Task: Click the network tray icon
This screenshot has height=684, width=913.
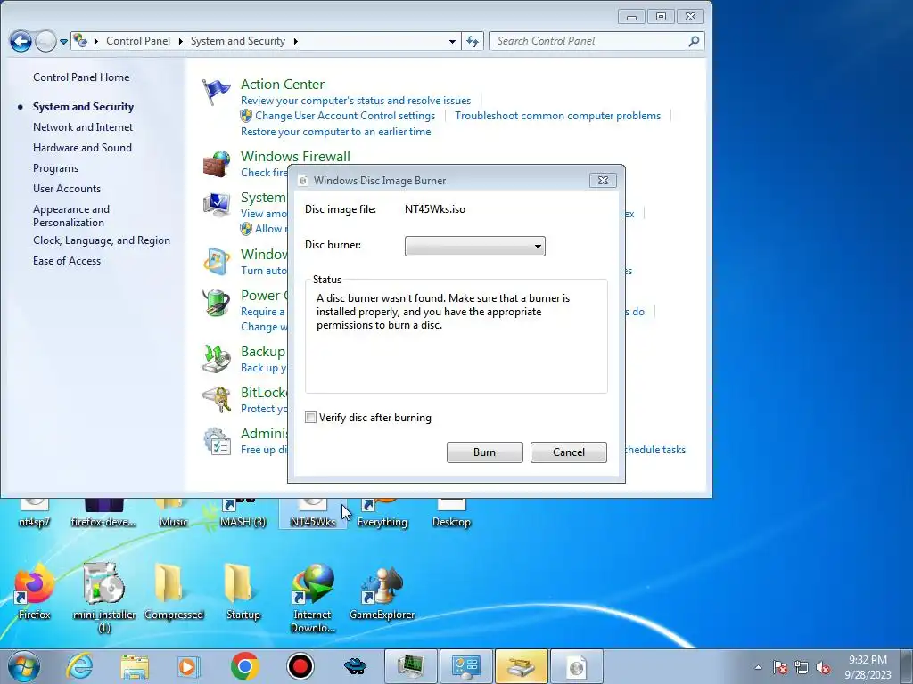Action: pyautogui.click(x=802, y=667)
